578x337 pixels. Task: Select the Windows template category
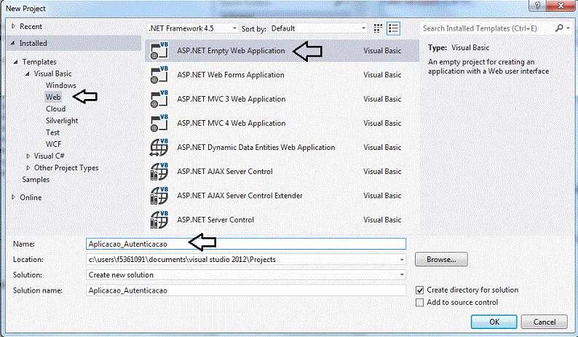61,85
